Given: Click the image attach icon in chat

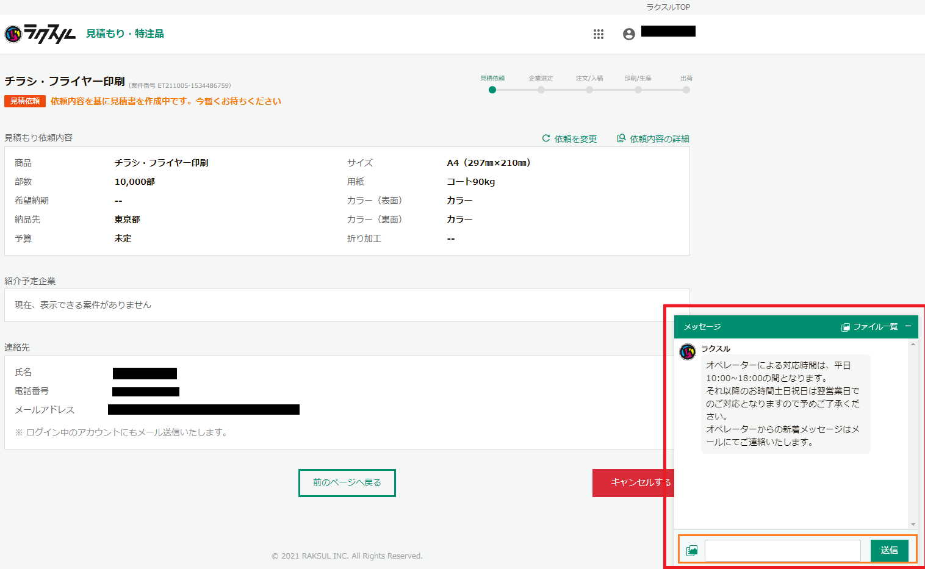Looking at the screenshot, I should 692,551.
